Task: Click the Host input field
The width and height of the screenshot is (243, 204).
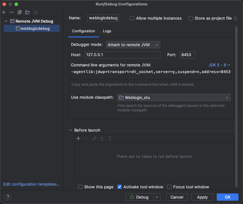Action: pos(122,55)
